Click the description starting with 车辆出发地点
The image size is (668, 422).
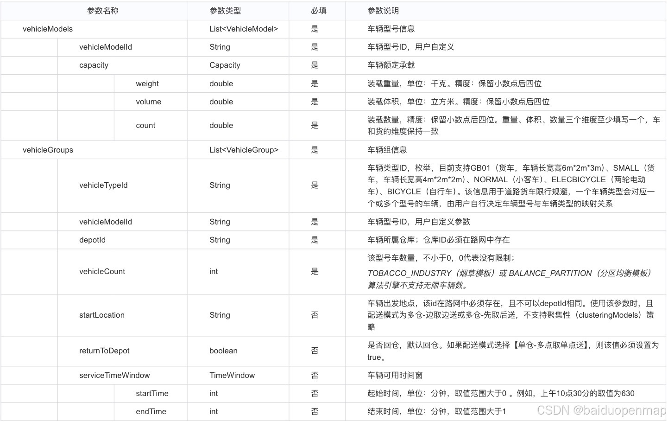(x=511, y=315)
